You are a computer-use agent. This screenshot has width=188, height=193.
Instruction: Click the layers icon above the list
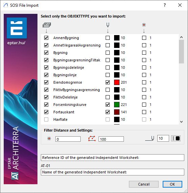point(47,25)
